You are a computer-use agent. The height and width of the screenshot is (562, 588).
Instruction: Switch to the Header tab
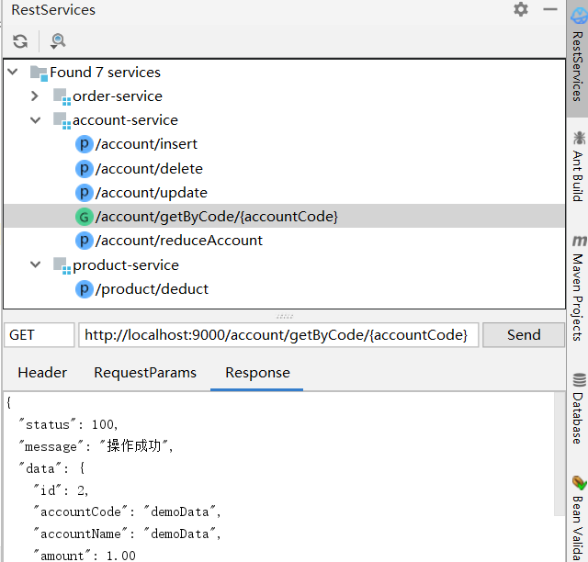42,373
